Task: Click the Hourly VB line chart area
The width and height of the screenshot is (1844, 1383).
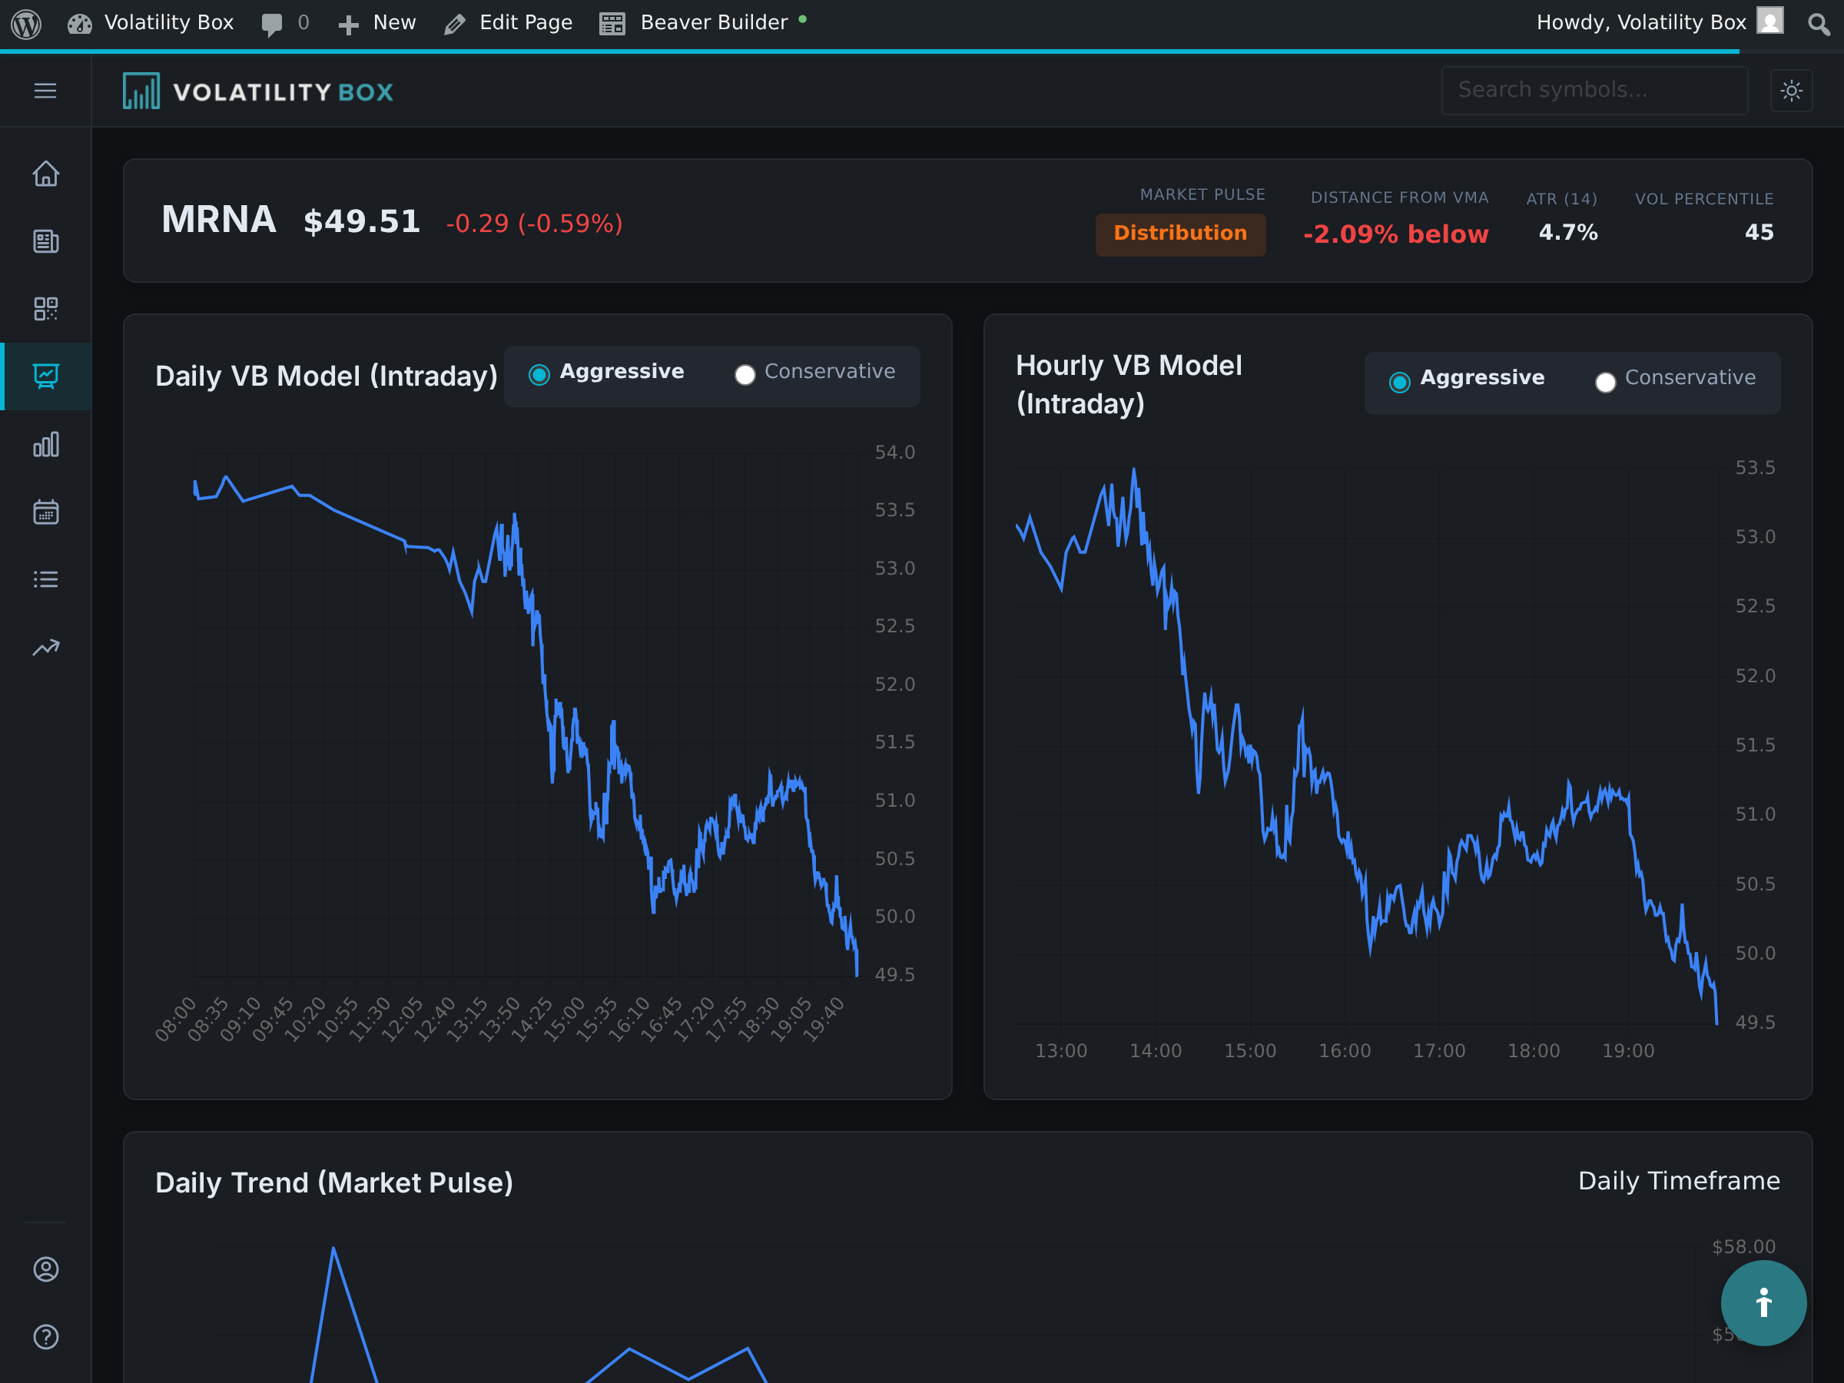Action: pyautogui.click(x=1366, y=745)
